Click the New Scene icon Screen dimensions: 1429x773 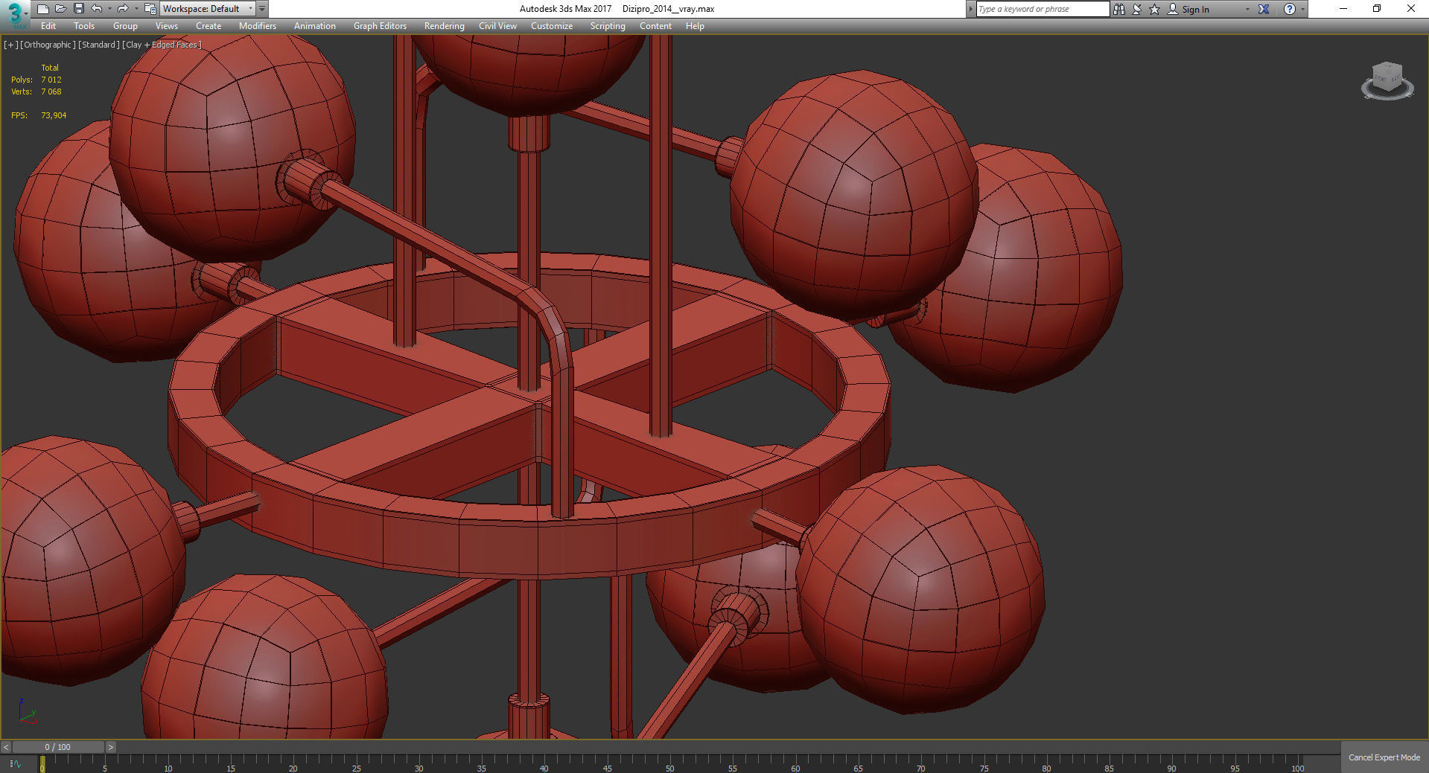coord(42,9)
